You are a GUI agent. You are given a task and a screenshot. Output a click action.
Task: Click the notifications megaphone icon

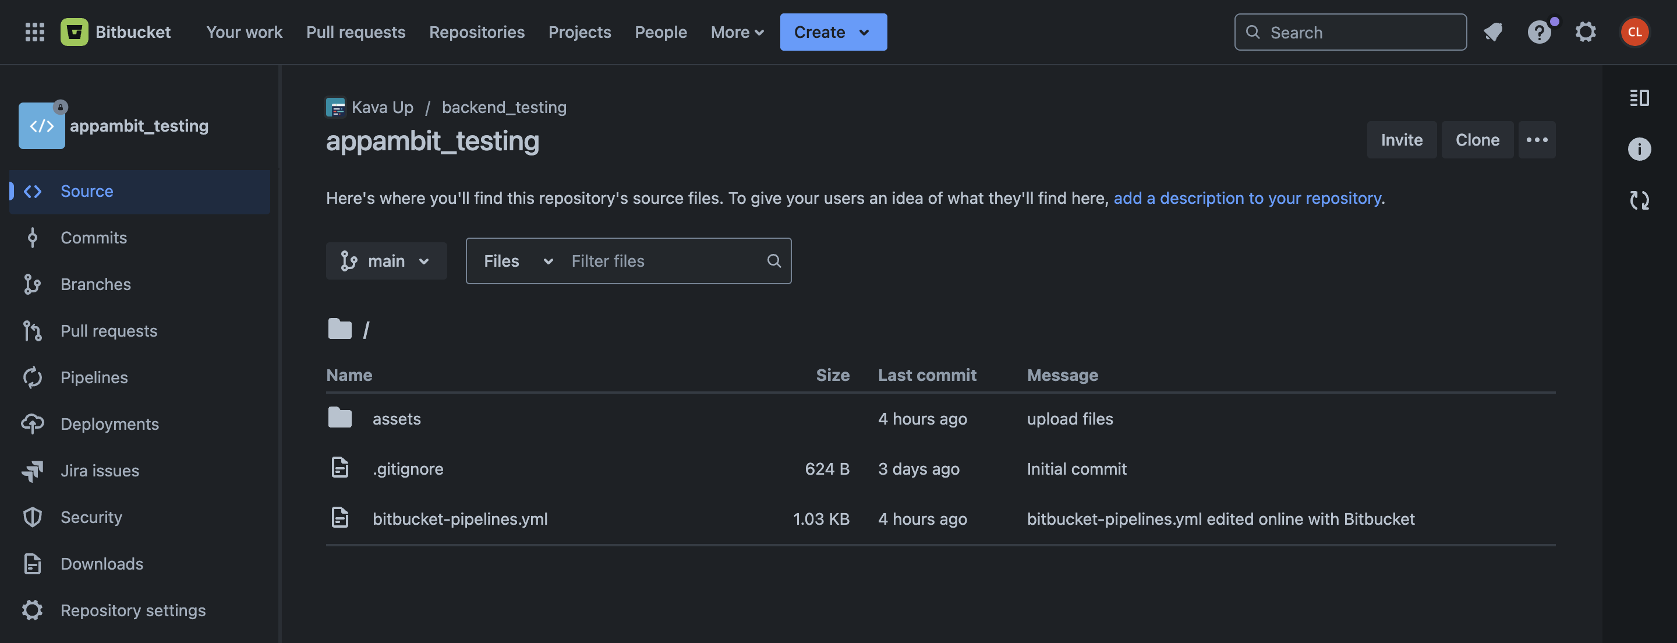(1493, 32)
